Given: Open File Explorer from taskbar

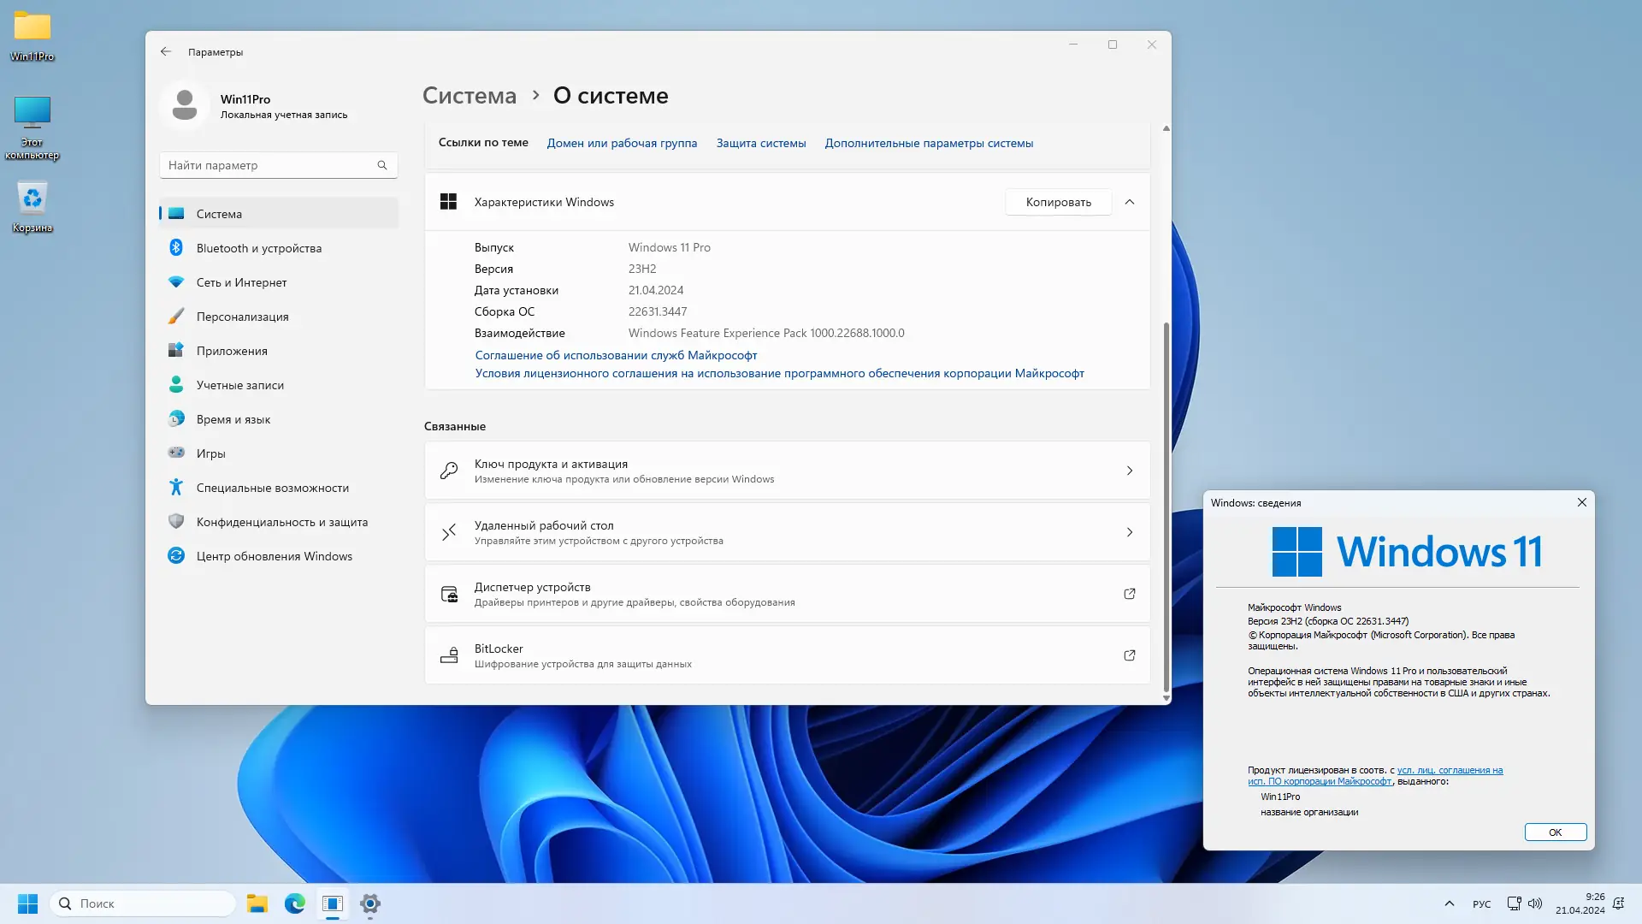Looking at the screenshot, I should [x=257, y=903].
